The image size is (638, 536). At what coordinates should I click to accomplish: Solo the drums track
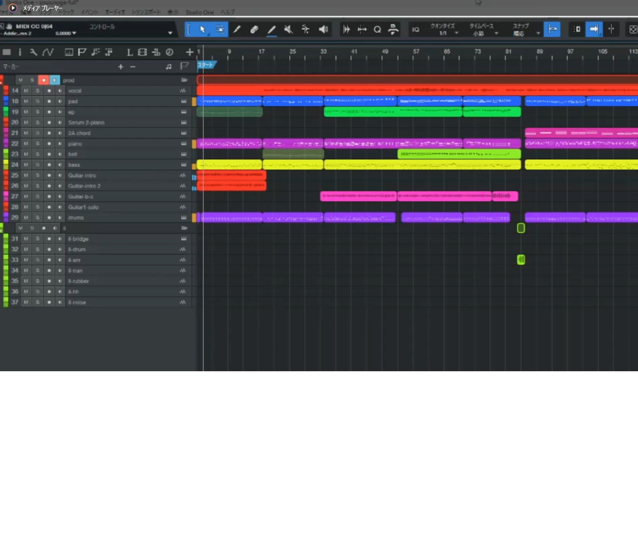[37, 218]
